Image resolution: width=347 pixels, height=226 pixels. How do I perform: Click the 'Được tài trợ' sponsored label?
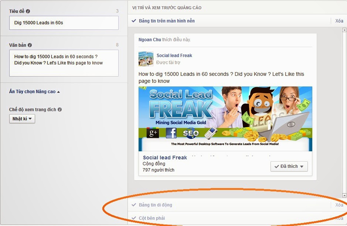(x=169, y=63)
